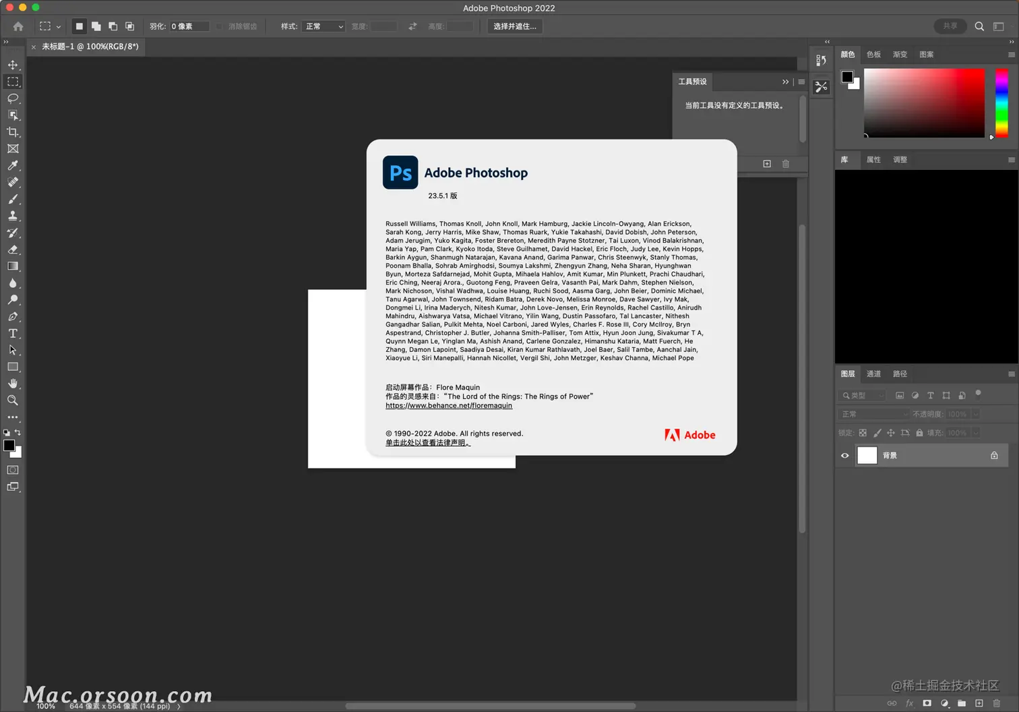The width and height of the screenshot is (1019, 712).
Task: Select the Clone Stamp tool
Action: click(x=13, y=216)
